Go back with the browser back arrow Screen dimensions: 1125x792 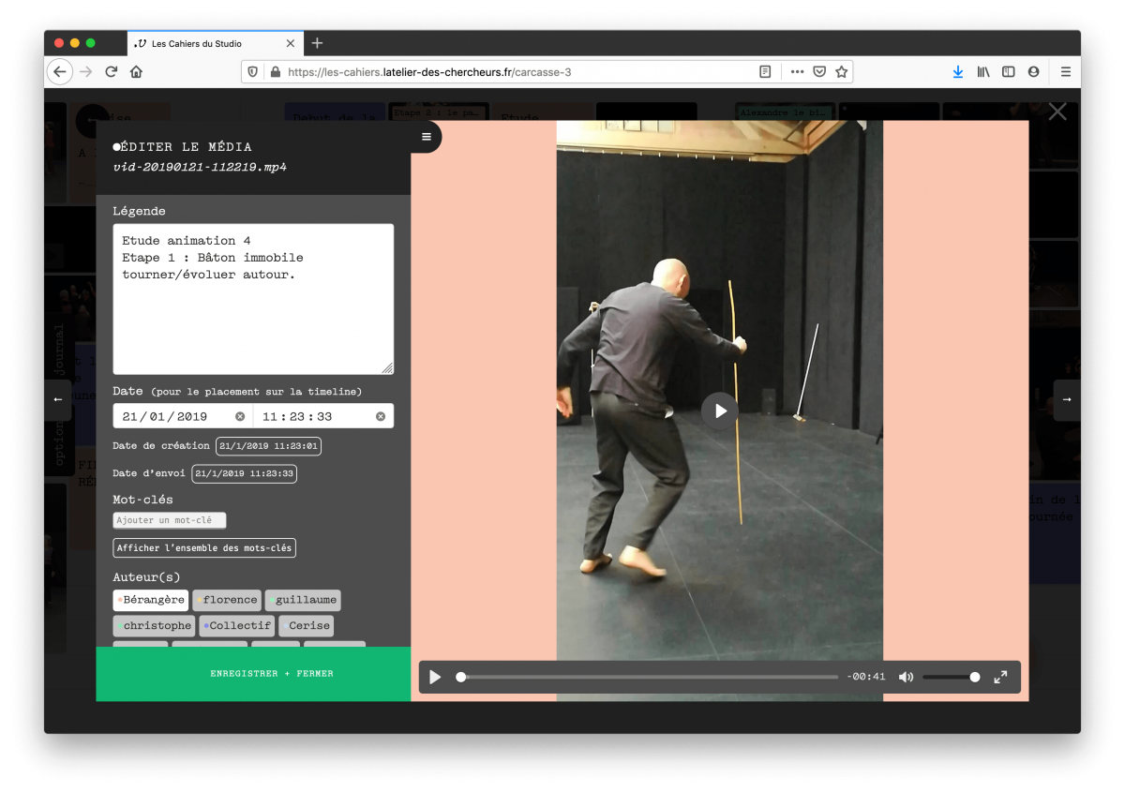tap(60, 72)
